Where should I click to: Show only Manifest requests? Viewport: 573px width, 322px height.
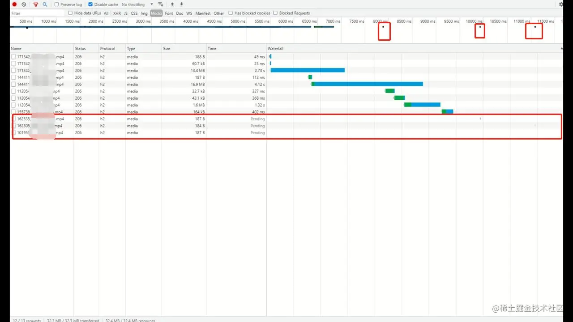203,13
